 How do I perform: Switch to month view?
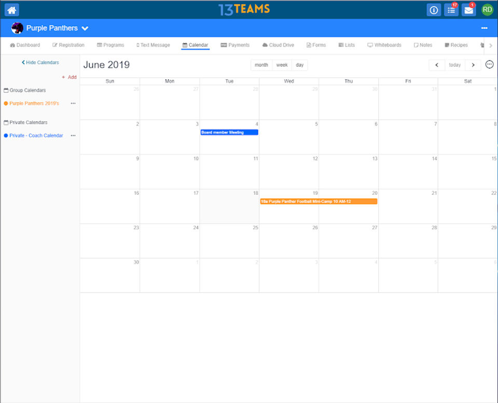[x=261, y=65]
